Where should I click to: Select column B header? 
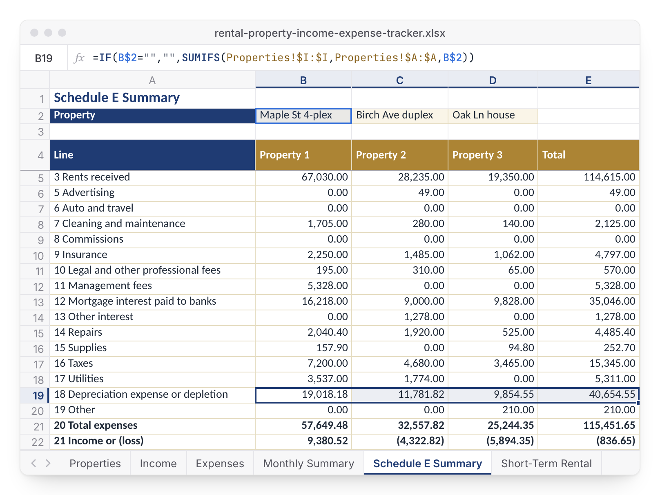[x=303, y=80]
